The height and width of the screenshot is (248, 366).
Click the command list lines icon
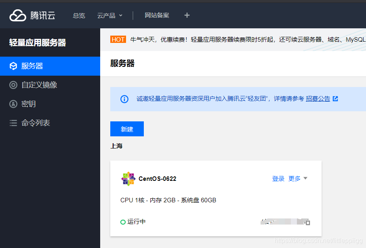tap(13, 123)
